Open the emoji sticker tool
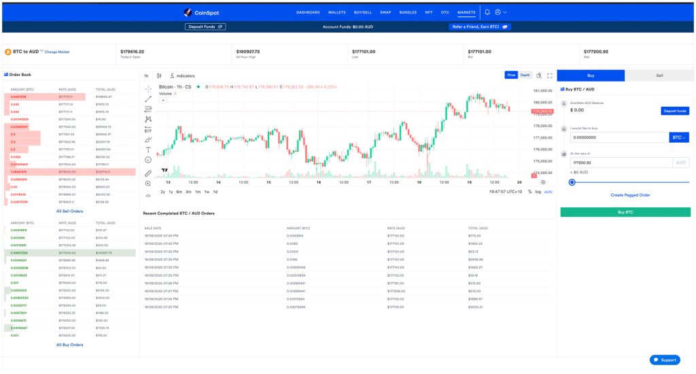Viewport: 696px width, 374px height. point(148,160)
